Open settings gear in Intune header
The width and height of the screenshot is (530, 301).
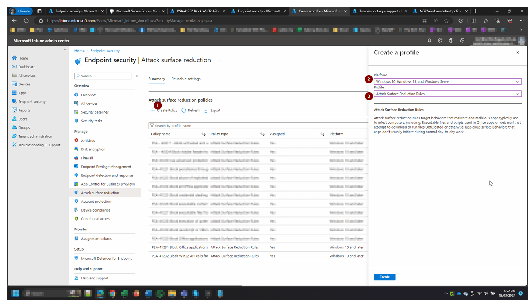pos(440,41)
